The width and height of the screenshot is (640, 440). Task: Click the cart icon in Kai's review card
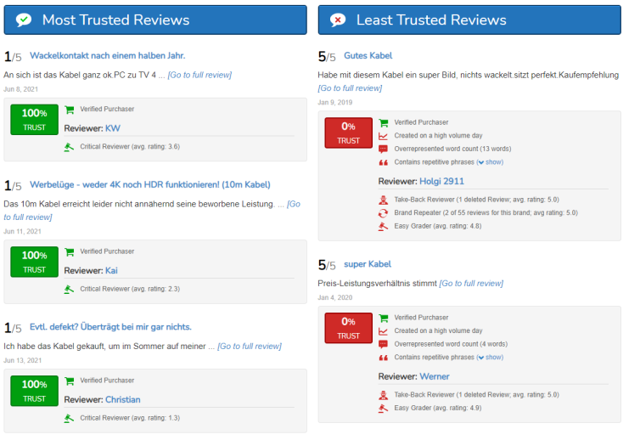[70, 251]
